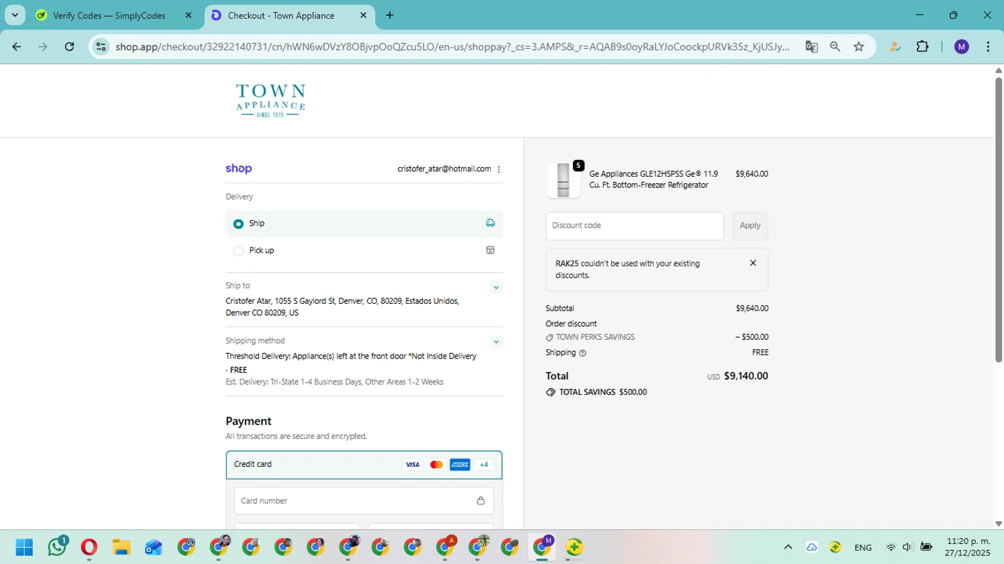Bookmark this page with star icon
The height and width of the screenshot is (564, 1004).
(x=859, y=47)
